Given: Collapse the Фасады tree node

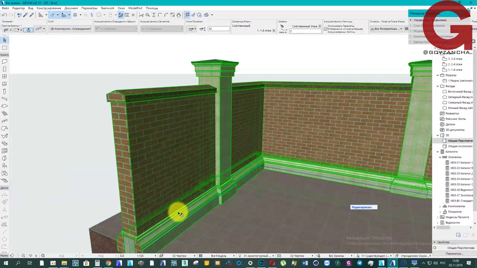Looking at the screenshot, I should [438, 86].
